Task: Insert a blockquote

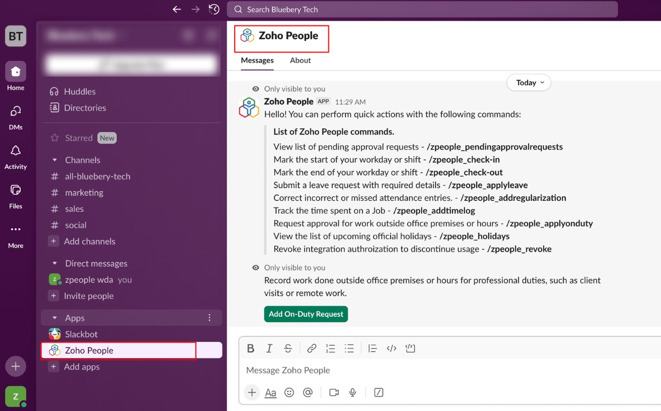Action: (x=372, y=349)
